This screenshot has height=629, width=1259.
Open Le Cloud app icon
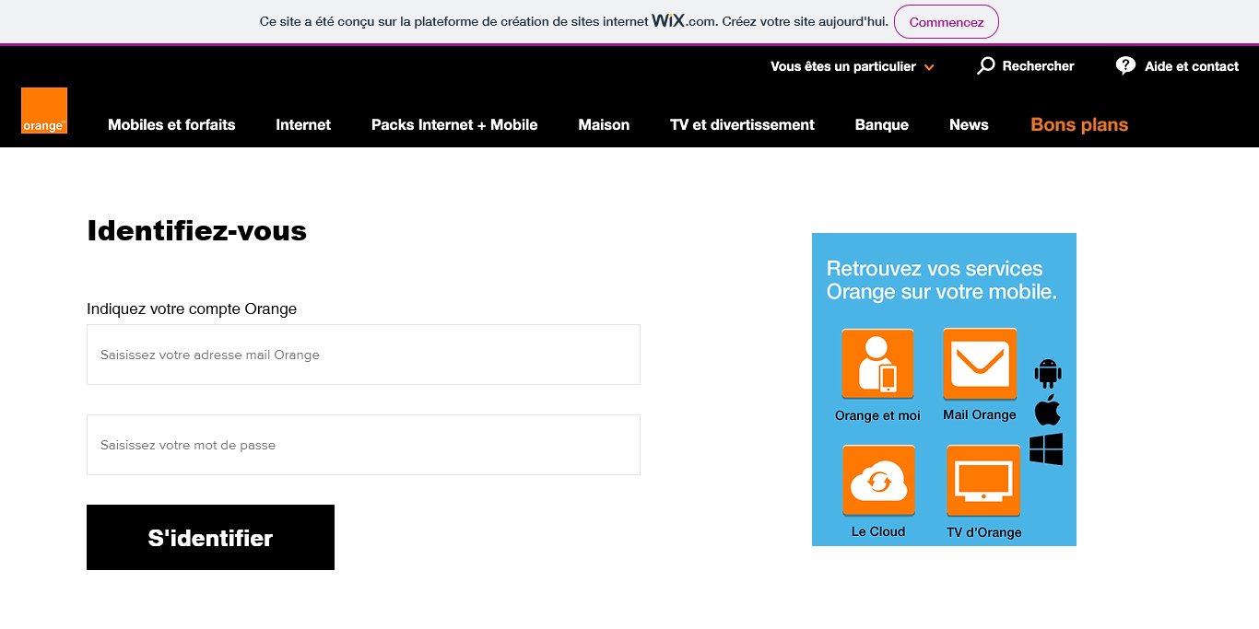[878, 481]
